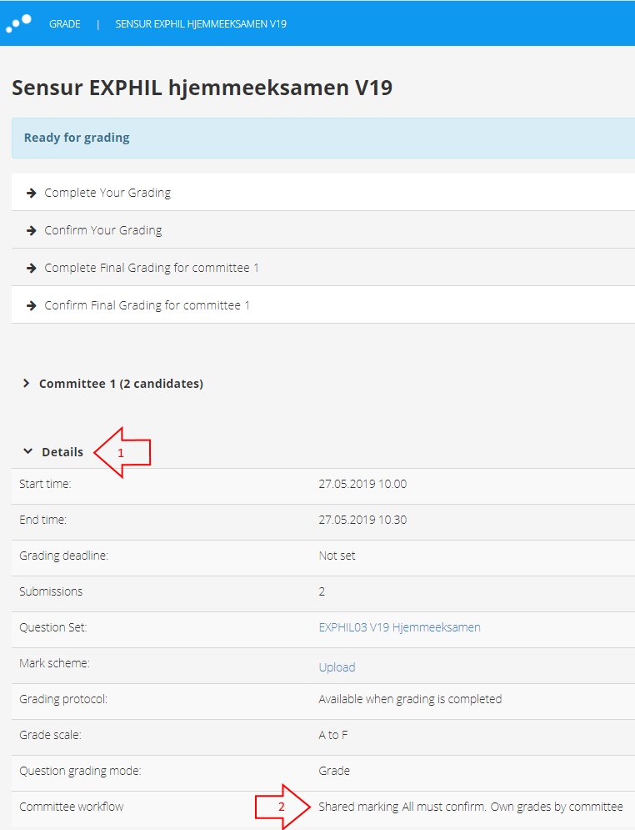Click arrow icon beside Complete Your Grading
Viewport: 635px width, 830px height.
click(31, 193)
